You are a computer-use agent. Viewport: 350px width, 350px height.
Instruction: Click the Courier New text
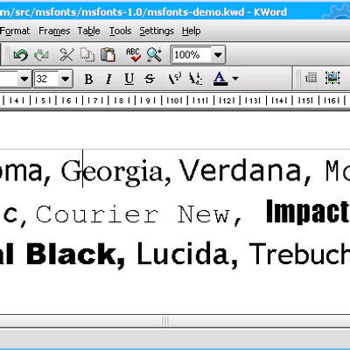point(138,214)
